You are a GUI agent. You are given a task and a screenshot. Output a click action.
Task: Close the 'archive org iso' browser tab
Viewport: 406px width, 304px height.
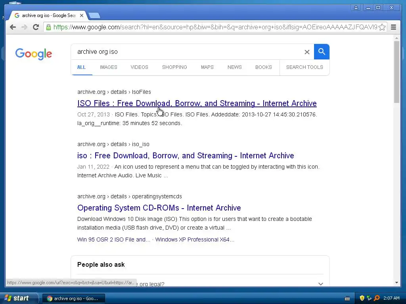[x=82, y=15]
